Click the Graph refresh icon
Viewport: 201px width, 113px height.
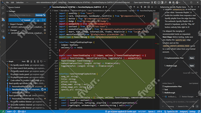pos(41,61)
